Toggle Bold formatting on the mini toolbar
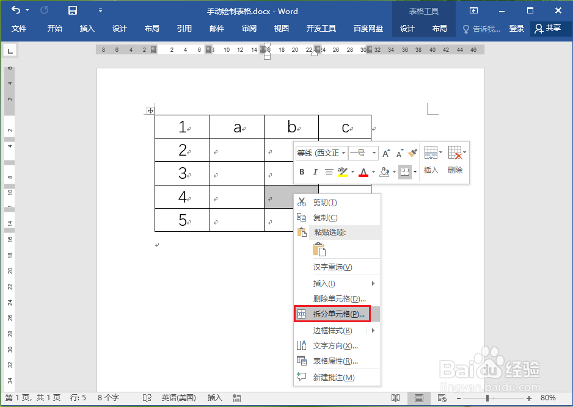 pyautogui.click(x=301, y=171)
